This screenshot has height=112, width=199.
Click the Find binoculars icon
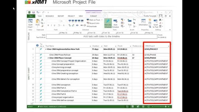pos(160,20)
